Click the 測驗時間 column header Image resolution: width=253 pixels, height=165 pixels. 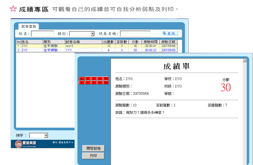click(x=150, y=42)
